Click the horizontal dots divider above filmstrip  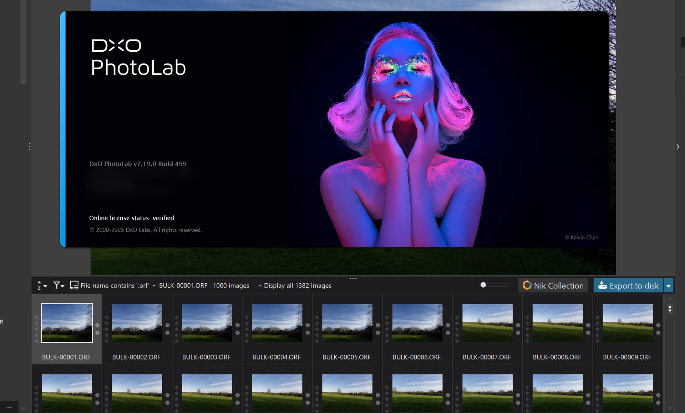(353, 278)
